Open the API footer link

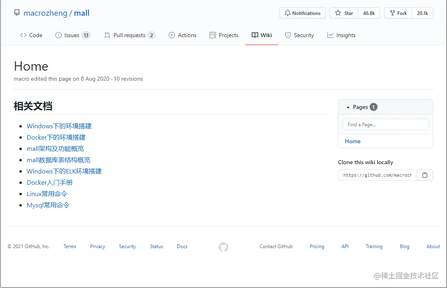tap(345, 246)
